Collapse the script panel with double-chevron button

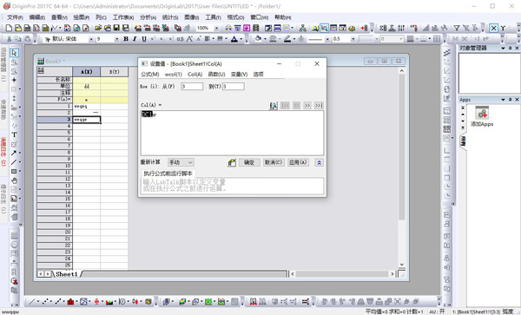[x=319, y=162]
